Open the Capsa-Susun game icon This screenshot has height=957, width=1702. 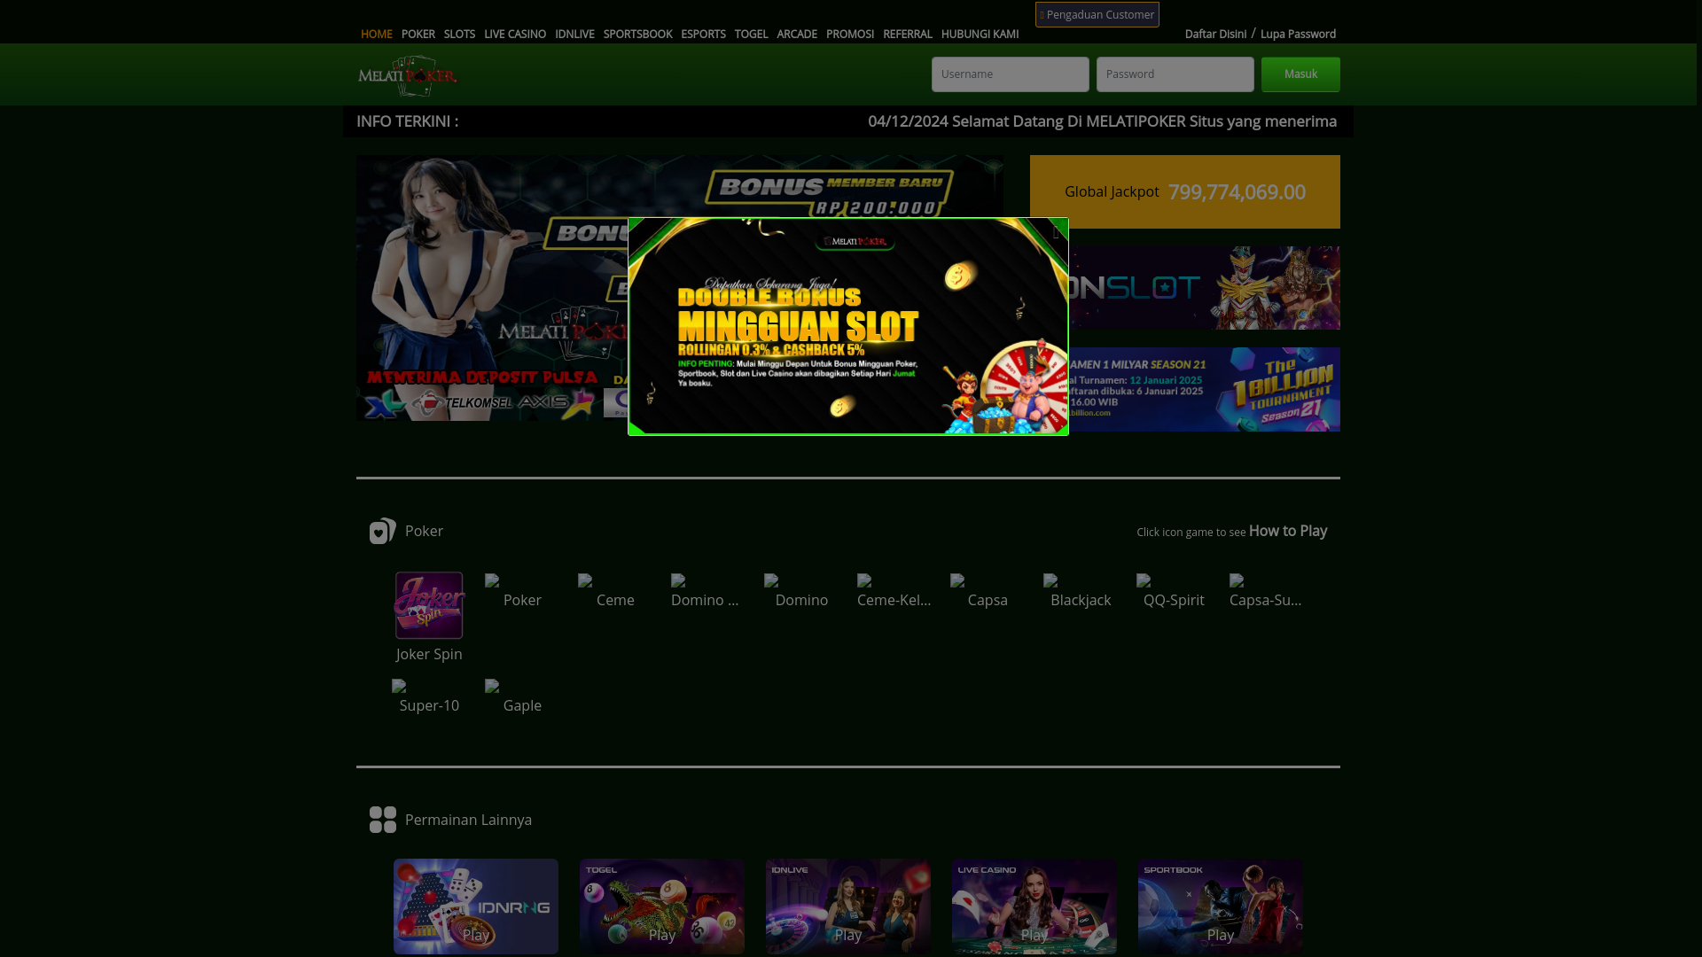1237,580
